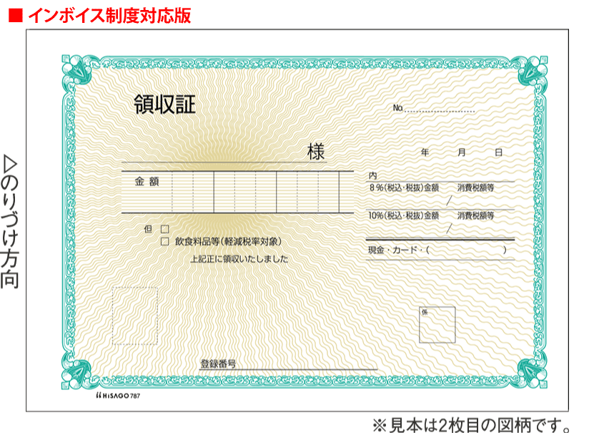Click the HISAGO 787 logo mark
Viewport: 594px width, 433px height.
(x=117, y=394)
